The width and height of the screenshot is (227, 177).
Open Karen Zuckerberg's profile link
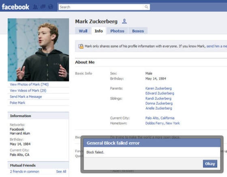(158, 88)
